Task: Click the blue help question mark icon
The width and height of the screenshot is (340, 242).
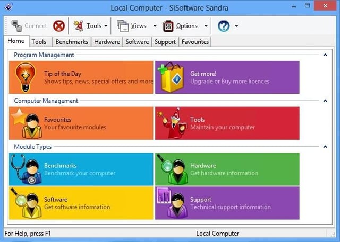Action: click(224, 26)
